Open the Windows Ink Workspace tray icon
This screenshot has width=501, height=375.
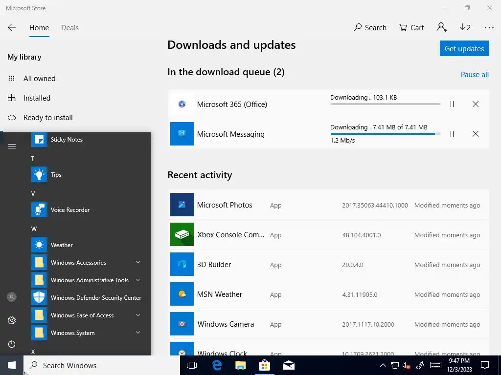420,365
